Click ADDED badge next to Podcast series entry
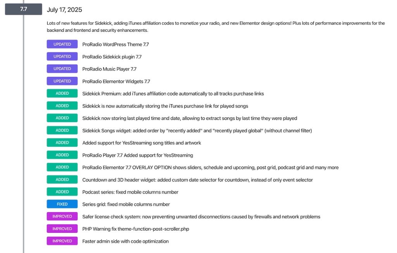Image resolution: width=397 pixels, height=253 pixels. click(62, 192)
